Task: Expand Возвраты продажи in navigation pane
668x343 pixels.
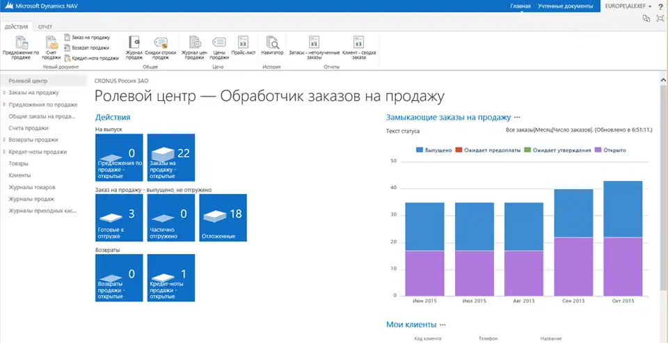Action: click(4, 140)
